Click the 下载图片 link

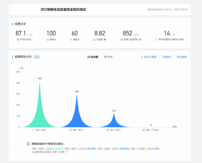[x=166, y=57]
